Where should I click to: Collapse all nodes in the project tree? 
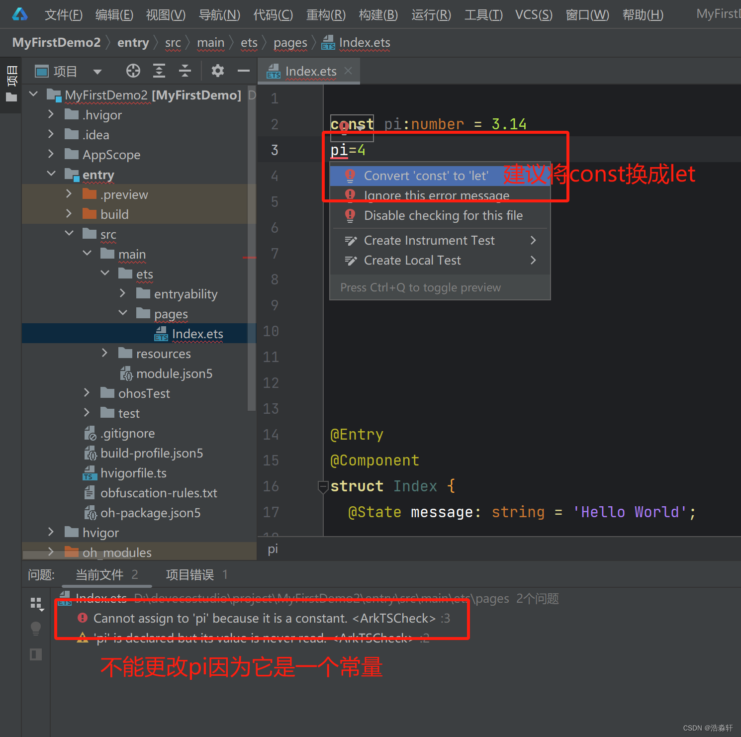click(x=185, y=71)
